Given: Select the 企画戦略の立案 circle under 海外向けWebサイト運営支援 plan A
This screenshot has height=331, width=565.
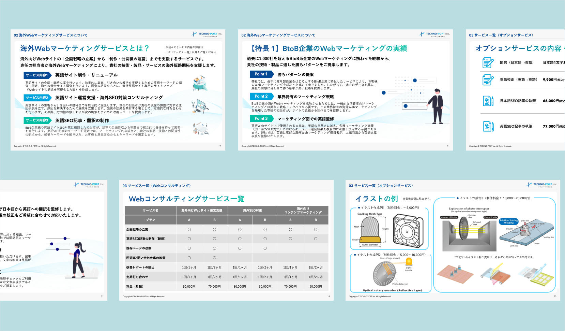Looking at the screenshot, I should [189, 230].
